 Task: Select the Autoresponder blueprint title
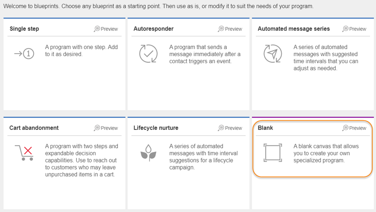point(153,29)
